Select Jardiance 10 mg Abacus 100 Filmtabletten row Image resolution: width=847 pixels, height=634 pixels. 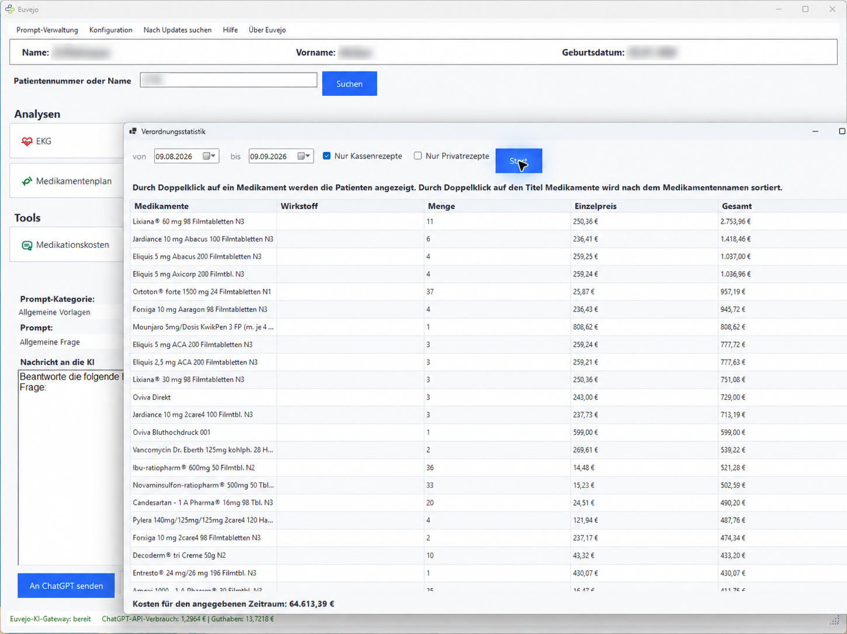coord(488,239)
